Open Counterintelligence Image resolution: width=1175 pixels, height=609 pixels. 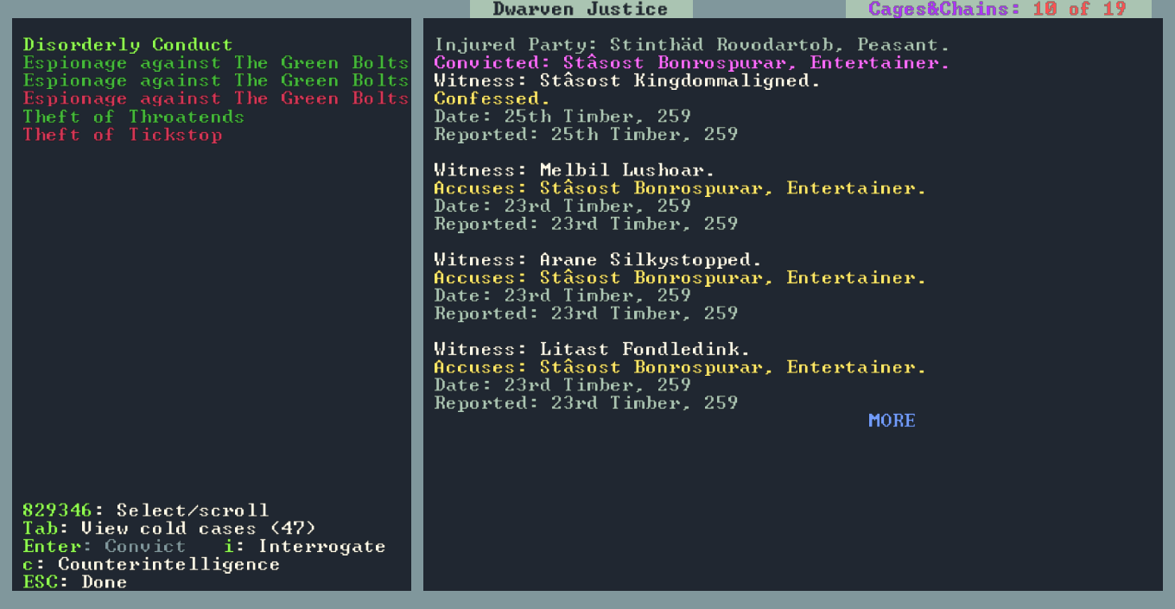point(151,565)
